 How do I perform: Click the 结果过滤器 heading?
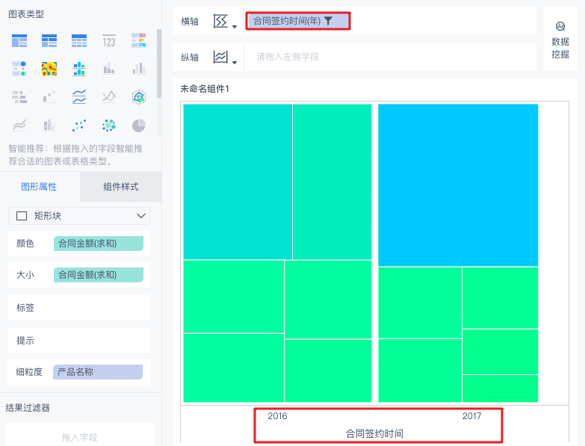pyautogui.click(x=28, y=408)
